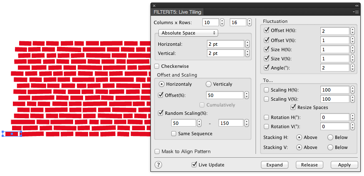364x176 pixels.
Task: Click the Horizontal spacing stepper
Action: point(247,44)
